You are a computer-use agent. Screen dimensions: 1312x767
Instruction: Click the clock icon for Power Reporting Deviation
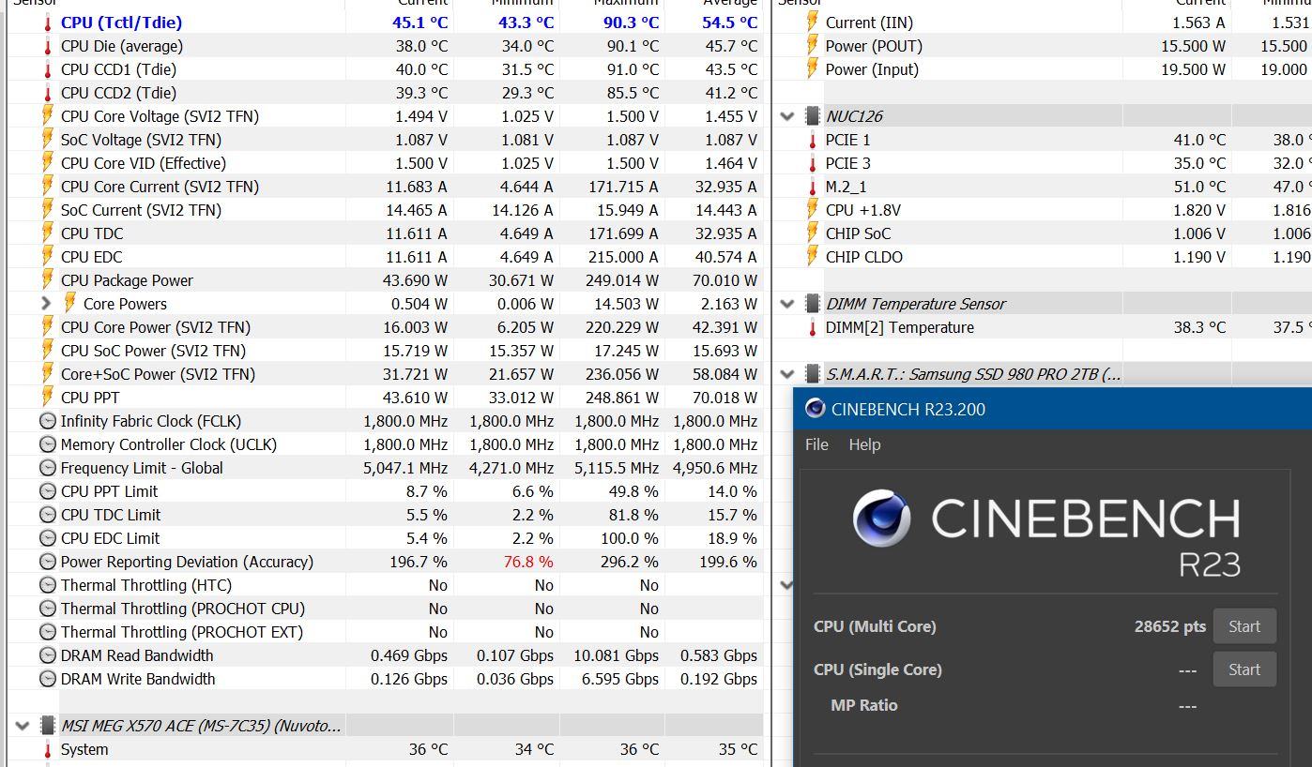click(48, 562)
